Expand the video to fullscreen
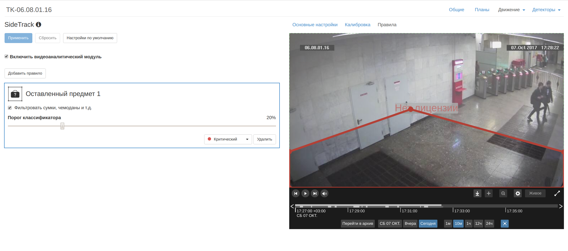The width and height of the screenshot is (568, 251). [x=557, y=193]
